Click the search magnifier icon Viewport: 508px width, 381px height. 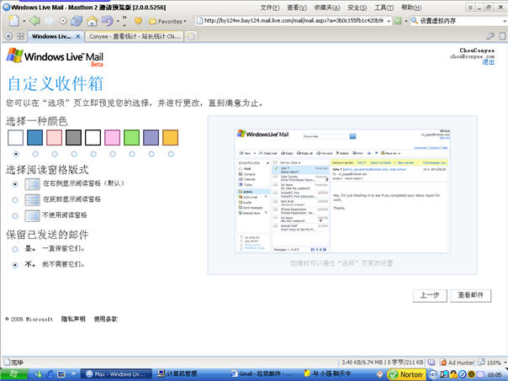pyautogui.click(x=415, y=21)
